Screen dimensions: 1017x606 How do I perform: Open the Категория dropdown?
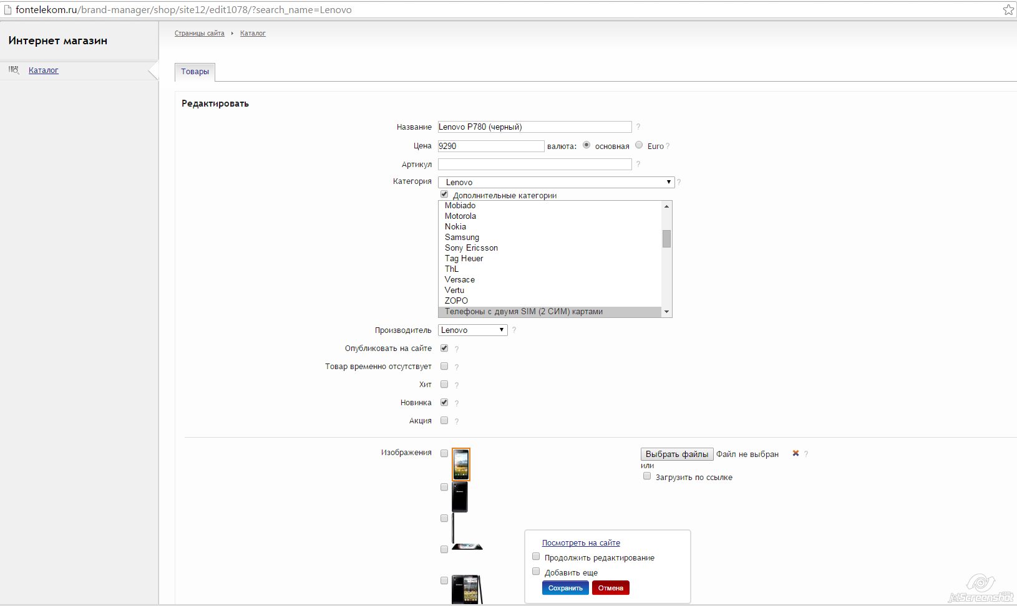pos(556,182)
